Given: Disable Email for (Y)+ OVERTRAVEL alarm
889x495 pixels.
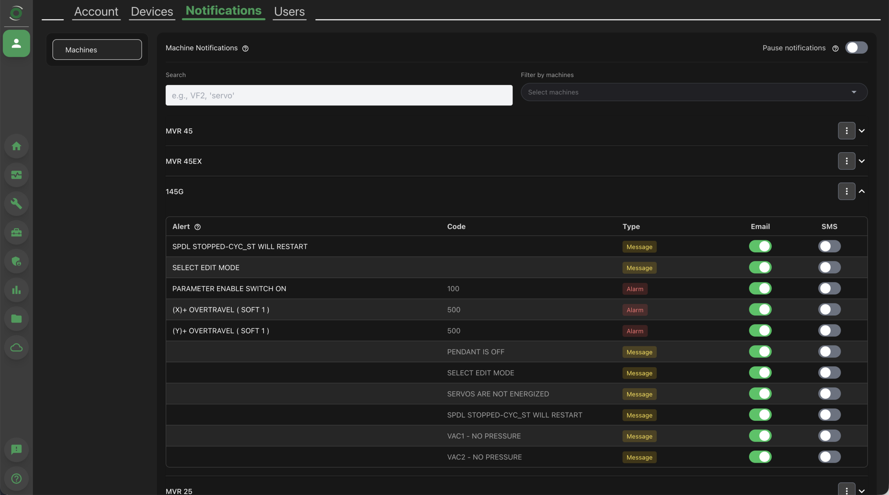Looking at the screenshot, I should (760, 331).
